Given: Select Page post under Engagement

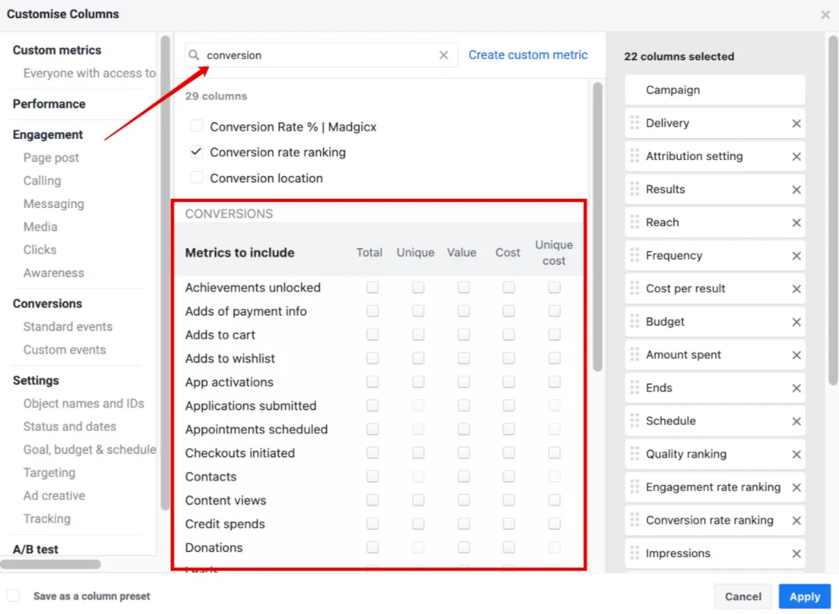Looking at the screenshot, I should 50,158.
